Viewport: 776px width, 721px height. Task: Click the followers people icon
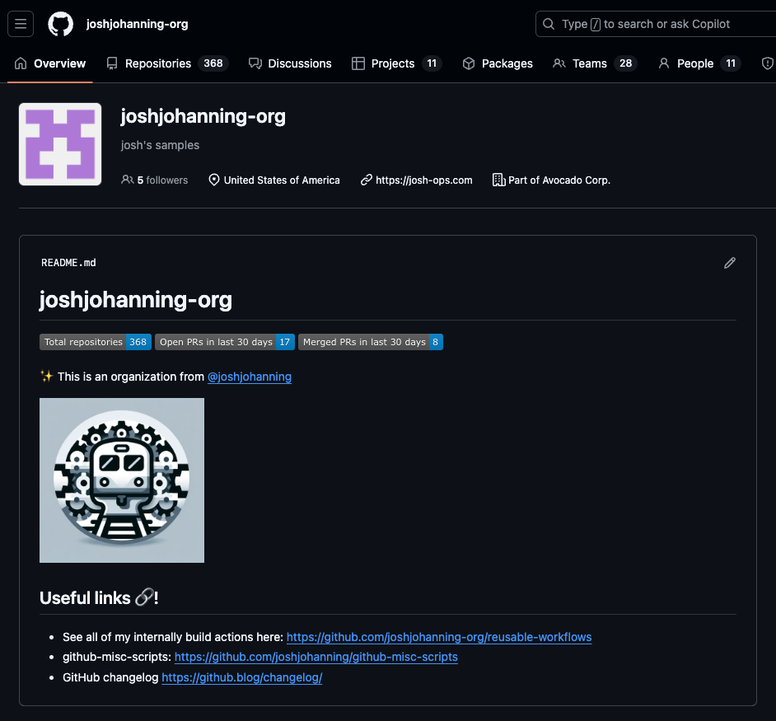[x=127, y=180]
